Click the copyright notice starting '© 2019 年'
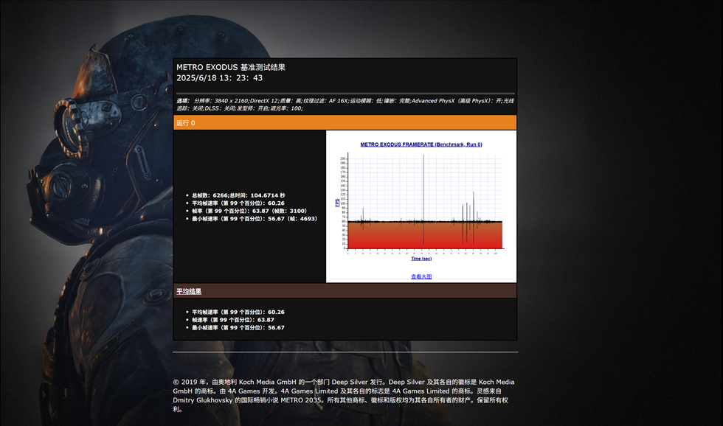Screen dimensions: 723x426 (344, 395)
